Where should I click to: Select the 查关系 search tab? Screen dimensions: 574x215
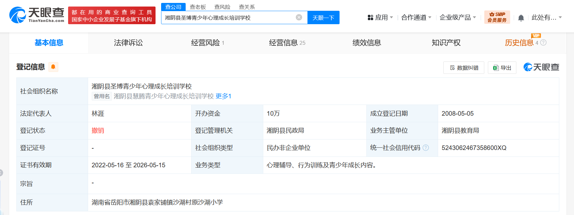coord(247,7)
